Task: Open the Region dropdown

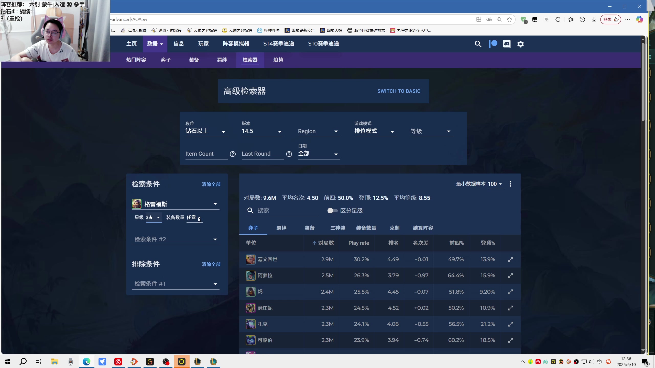Action: tap(319, 131)
